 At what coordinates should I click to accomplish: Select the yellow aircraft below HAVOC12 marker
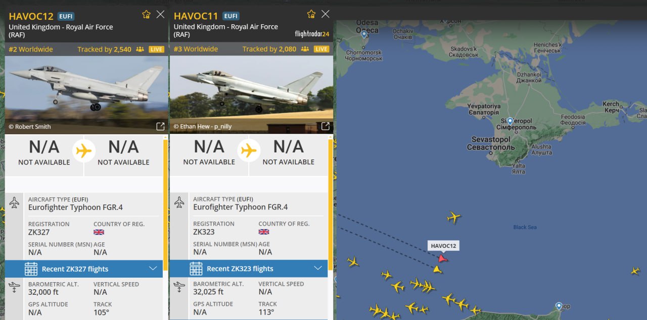pos(438,269)
